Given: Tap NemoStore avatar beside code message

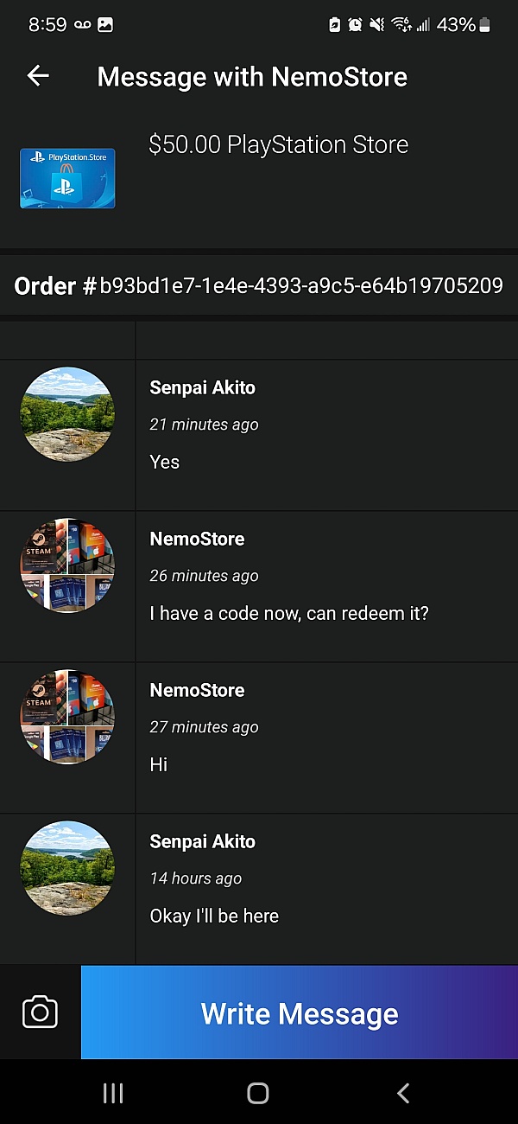Looking at the screenshot, I should (67, 565).
